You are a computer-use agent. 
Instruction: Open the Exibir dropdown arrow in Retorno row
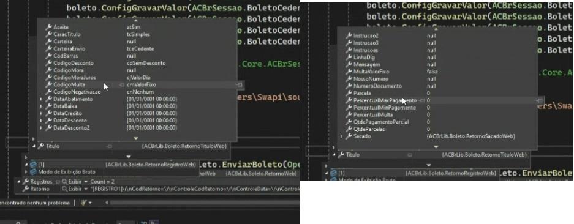[86, 189]
